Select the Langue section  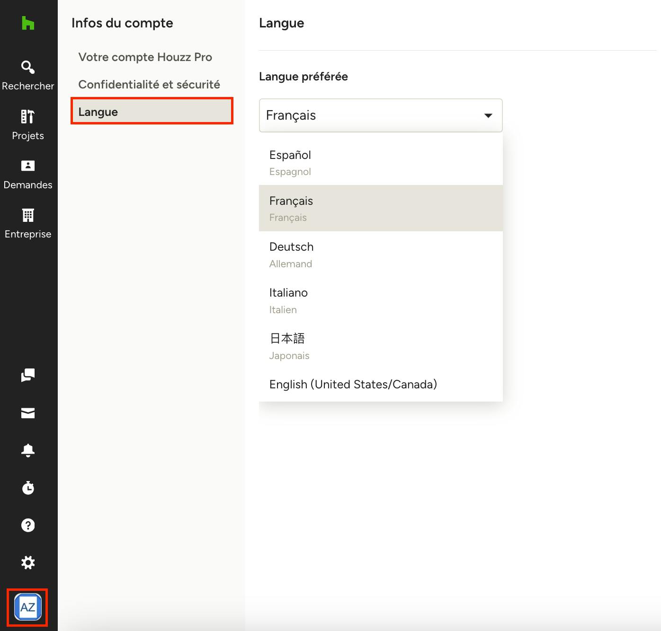point(152,112)
